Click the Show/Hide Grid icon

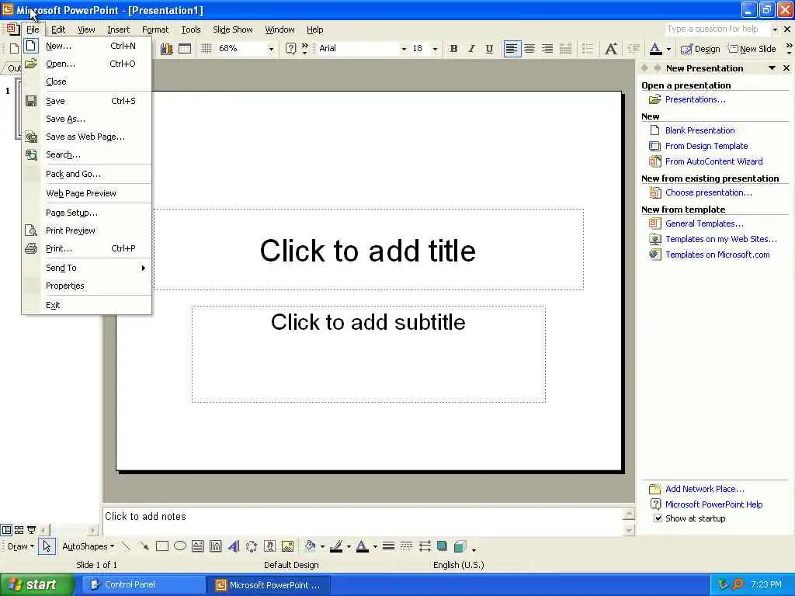click(x=206, y=49)
